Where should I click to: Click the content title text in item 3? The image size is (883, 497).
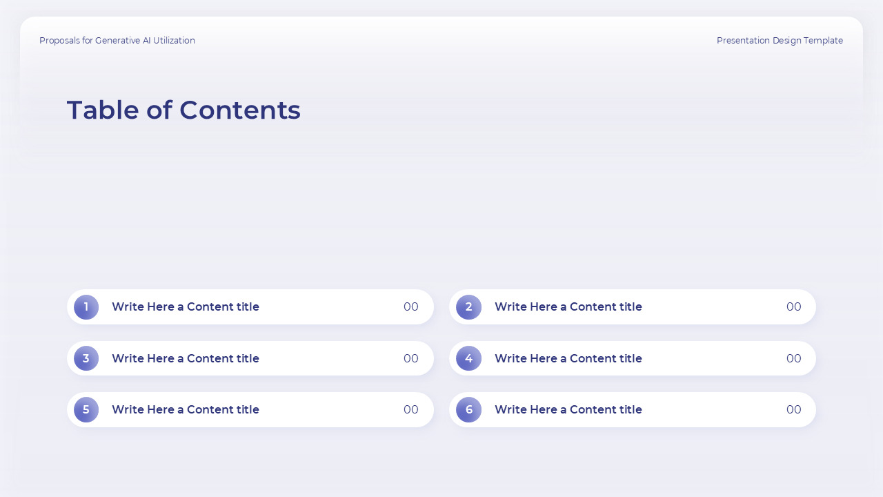coord(186,358)
